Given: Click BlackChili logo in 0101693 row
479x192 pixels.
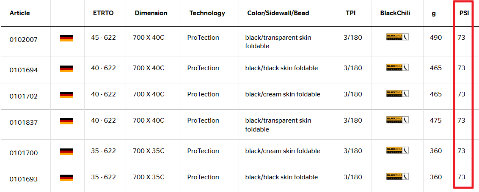Looking at the screenshot, I should [x=397, y=176].
